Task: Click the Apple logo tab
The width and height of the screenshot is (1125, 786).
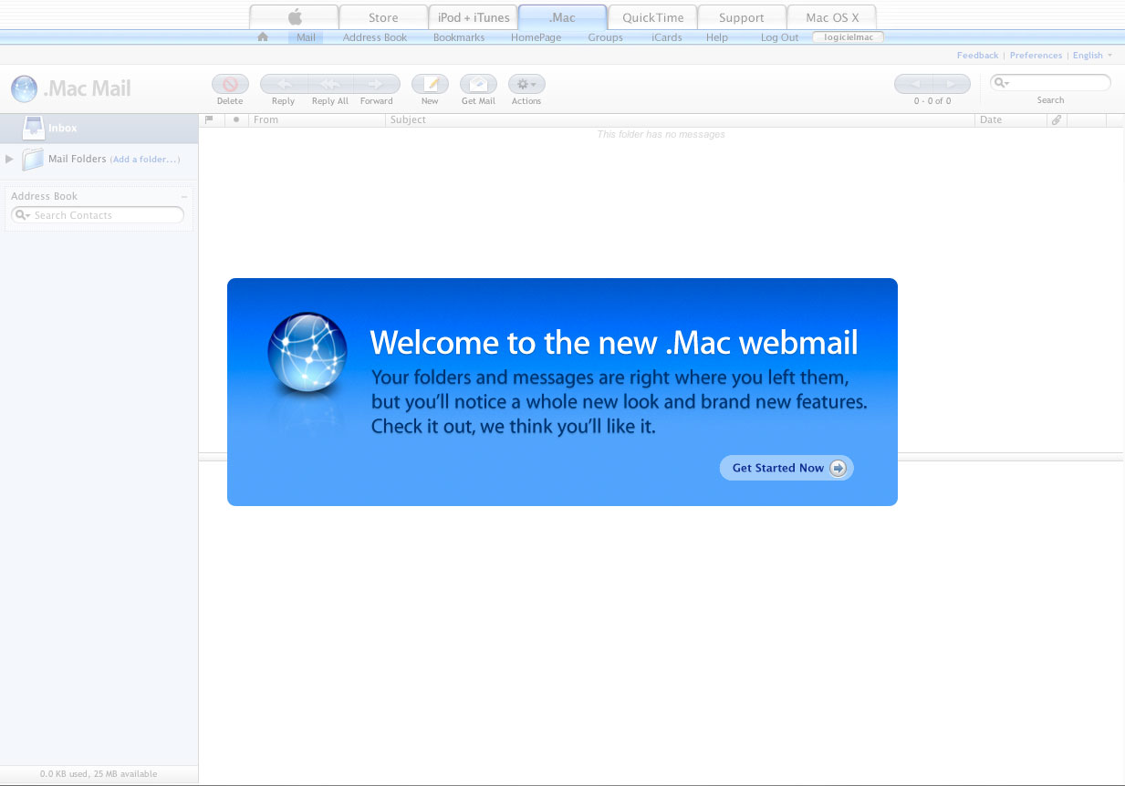Action: (x=294, y=17)
